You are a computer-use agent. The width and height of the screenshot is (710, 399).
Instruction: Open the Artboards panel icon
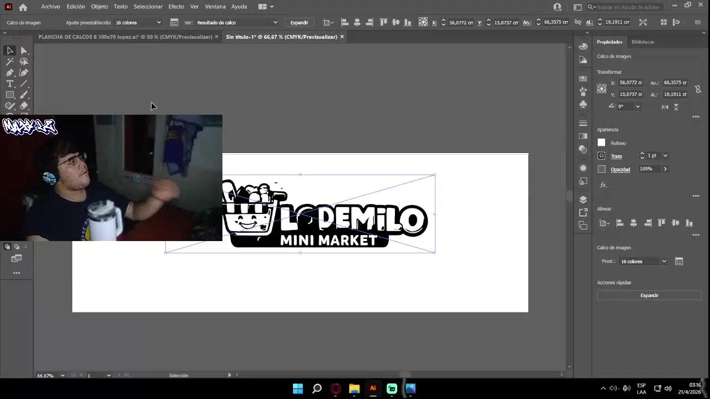583,226
